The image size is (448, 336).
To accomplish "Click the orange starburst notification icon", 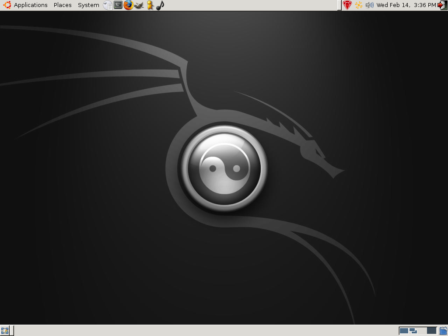I will (359, 5).
